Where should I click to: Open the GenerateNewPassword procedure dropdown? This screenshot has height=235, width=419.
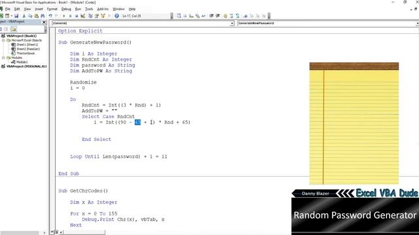point(417,23)
